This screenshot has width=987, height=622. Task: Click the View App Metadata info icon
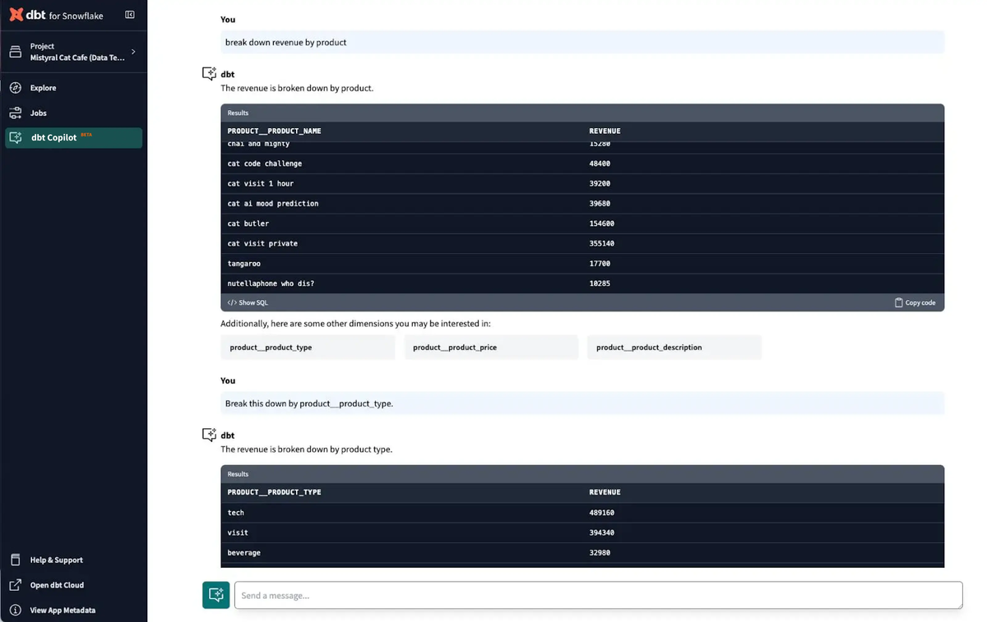pyautogui.click(x=15, y=610)
